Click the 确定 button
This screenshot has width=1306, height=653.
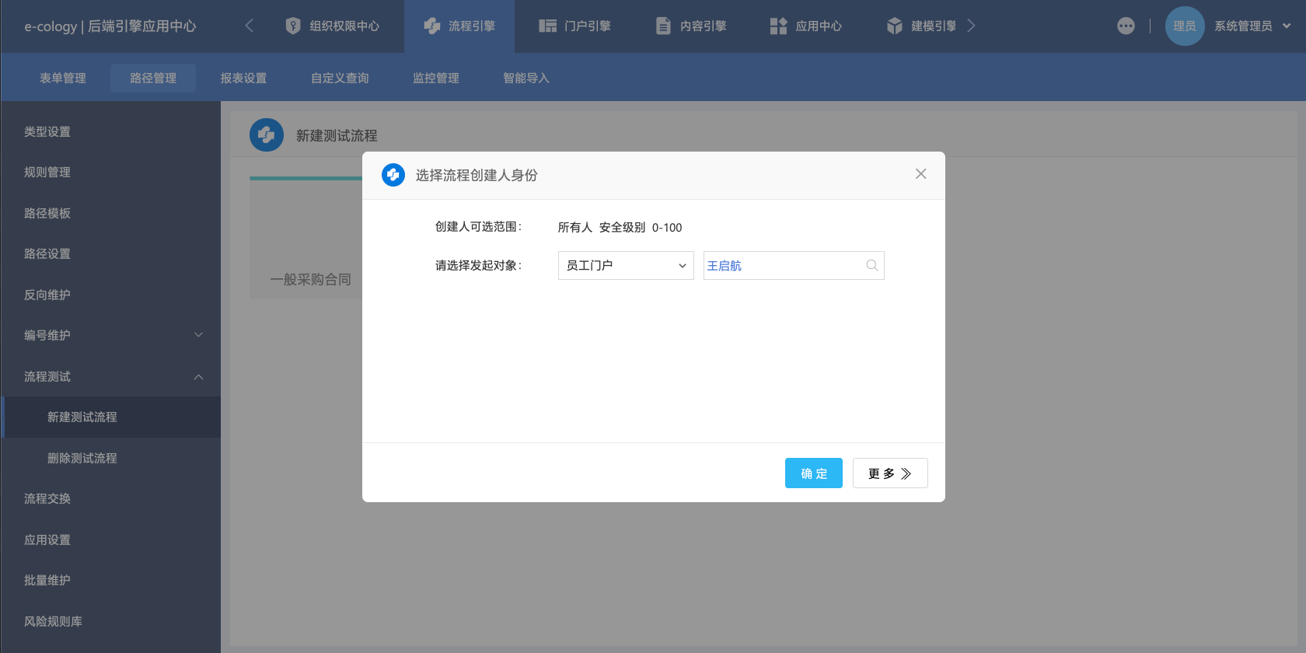point(814,473)
